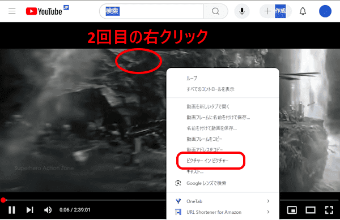Screen dimensions: 340x220
Task: Start voice search with the microphone
Action: tap(242, 11)
